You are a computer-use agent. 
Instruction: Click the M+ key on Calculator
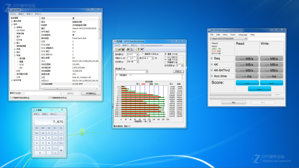click(55, 128)
